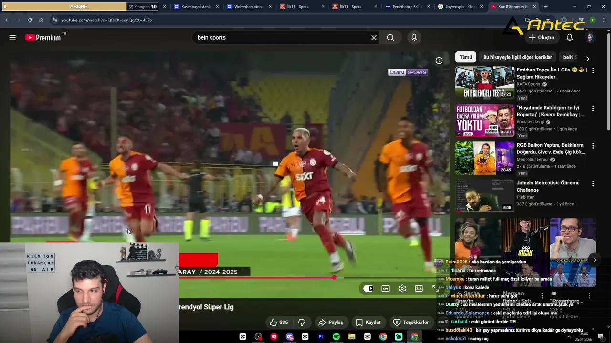Open options for Jahrein Metrobüste video

click(593, 183)
